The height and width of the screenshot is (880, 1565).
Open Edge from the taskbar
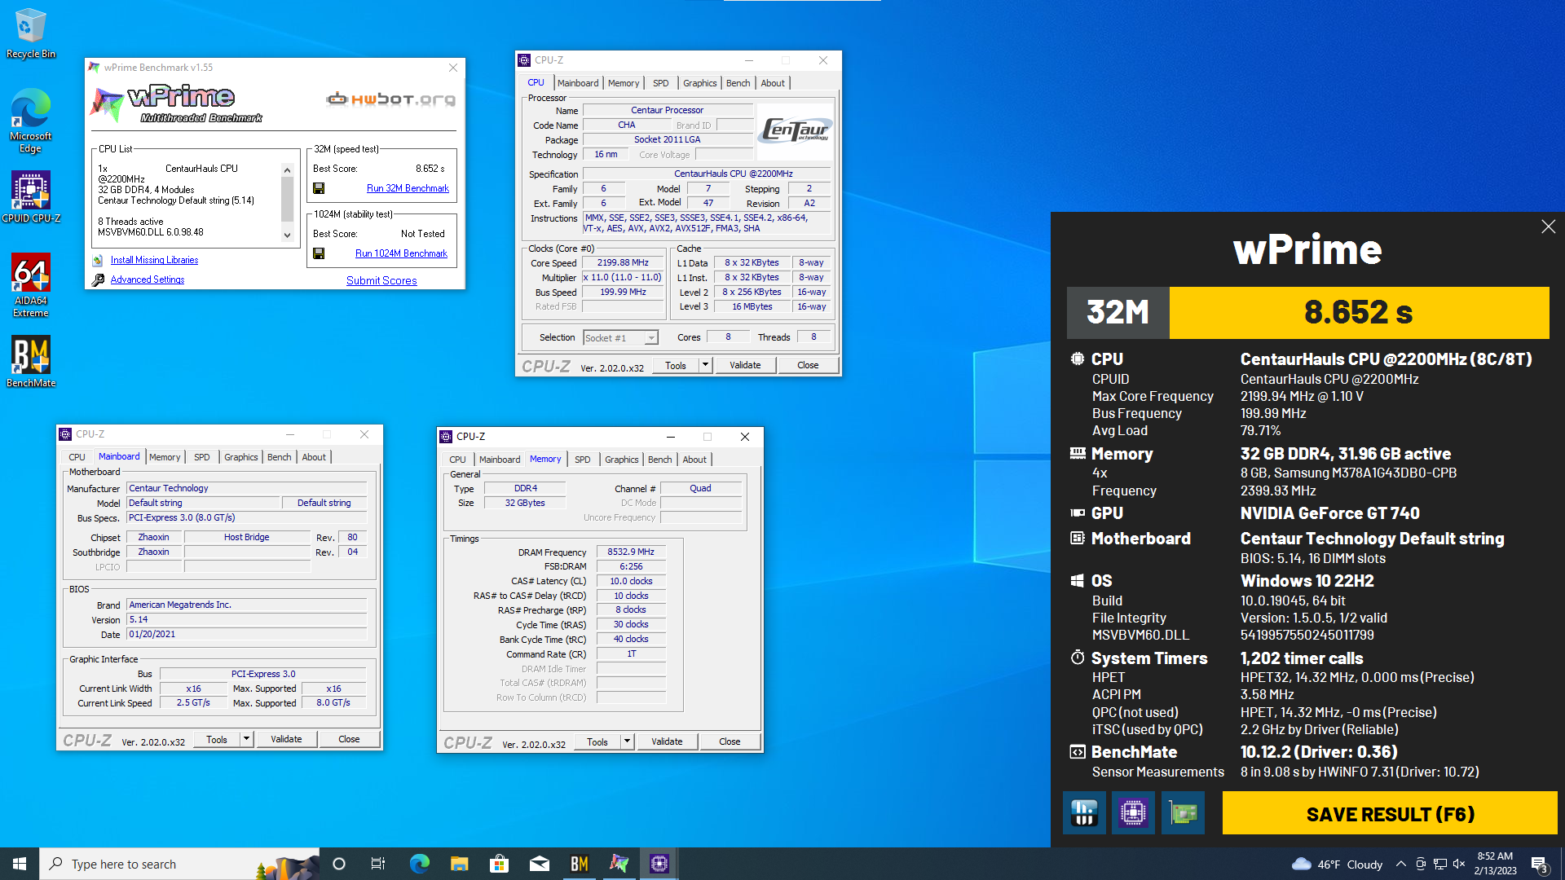[419, 864]
